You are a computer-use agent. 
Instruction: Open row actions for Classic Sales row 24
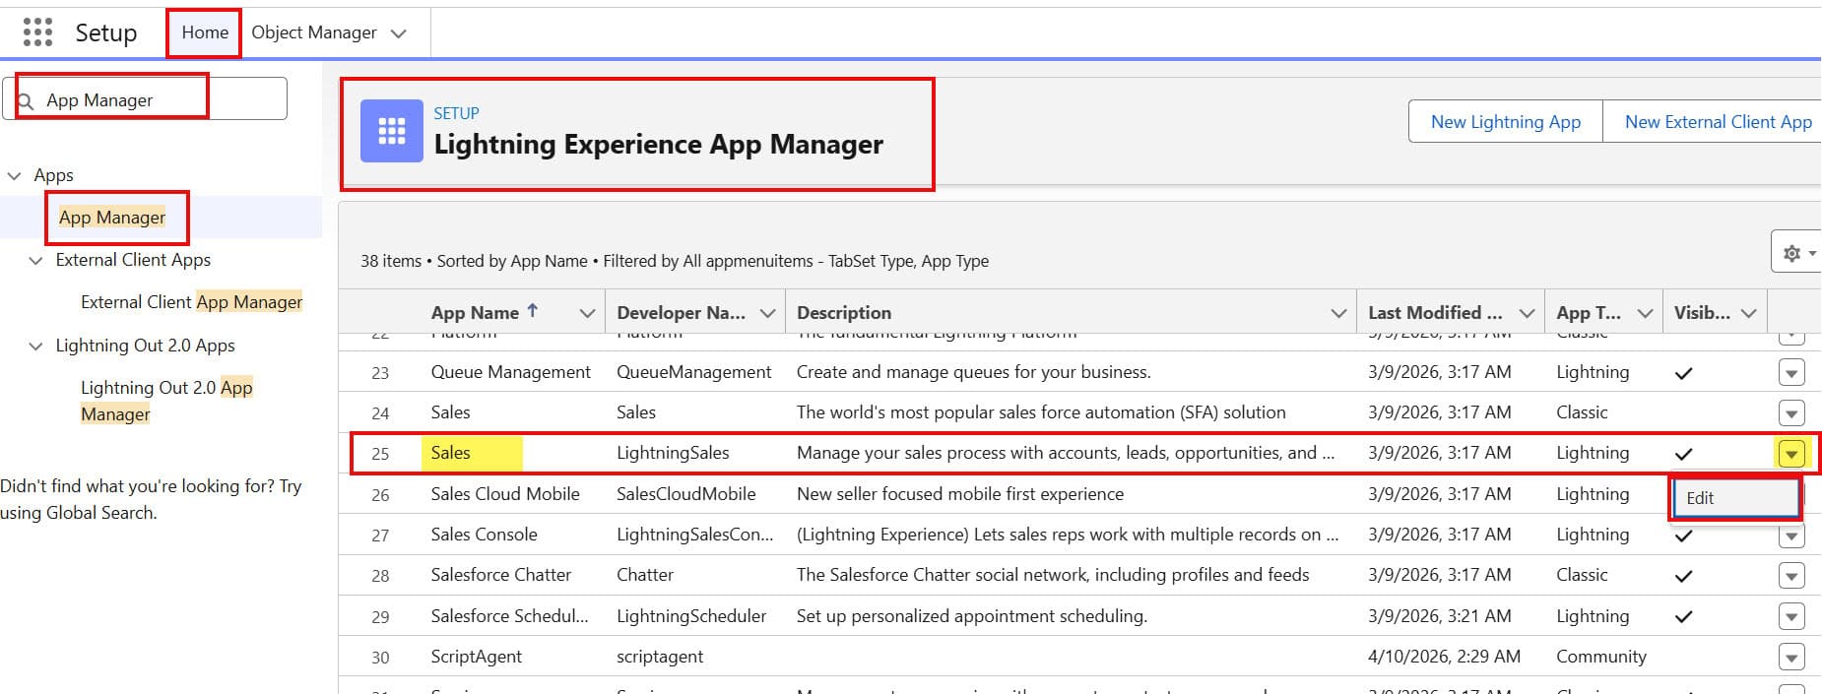tap(1791, 413)
